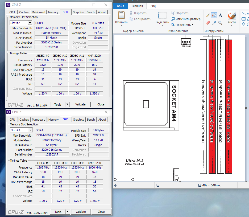
Task: Click the Изменить размер resize icon
Action: click(173, 19)
